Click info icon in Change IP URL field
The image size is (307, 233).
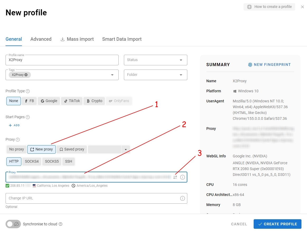tap(183, 198)
